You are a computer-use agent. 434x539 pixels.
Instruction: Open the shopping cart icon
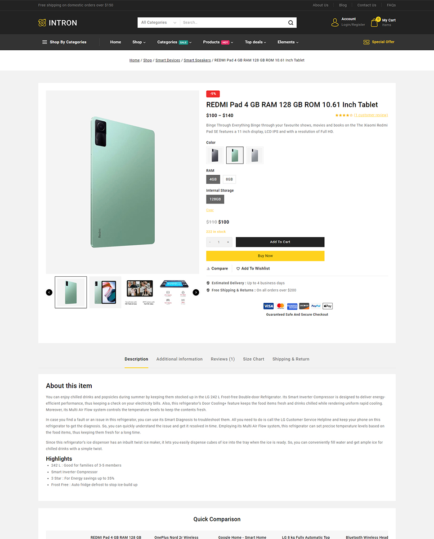pos(374,22)
